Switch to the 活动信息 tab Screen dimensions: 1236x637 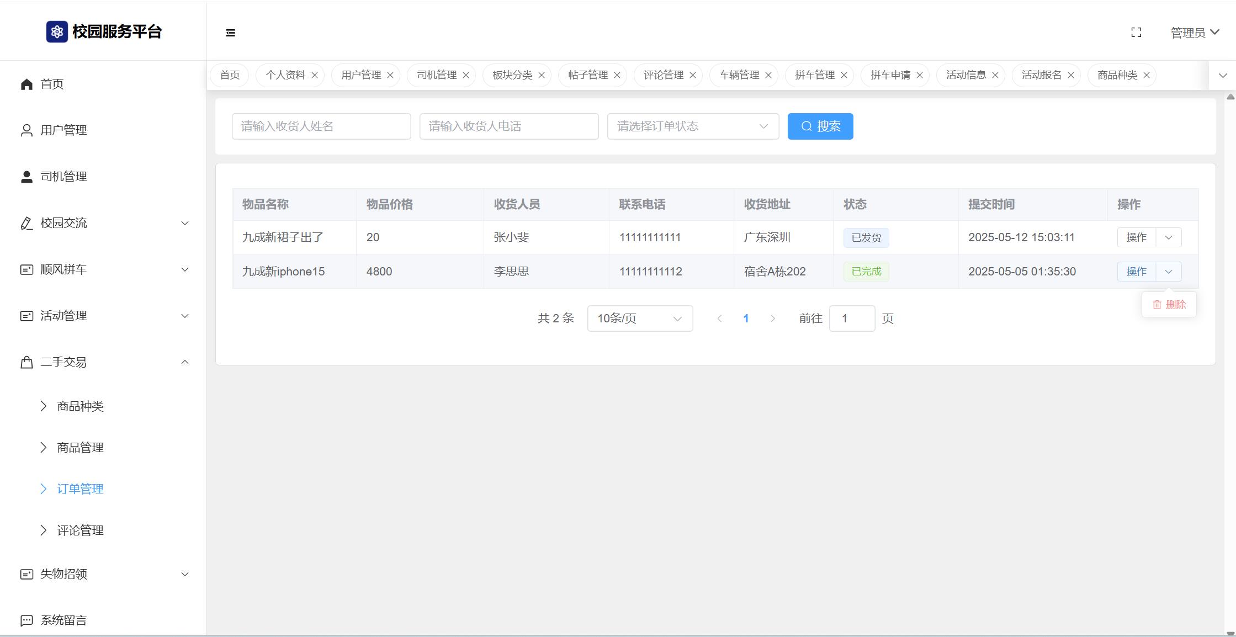pyautogui.click(x=966, y=75)
